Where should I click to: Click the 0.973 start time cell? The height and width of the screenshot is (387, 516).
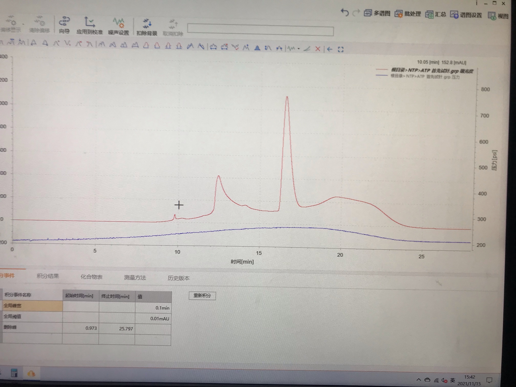click(81, 328)
